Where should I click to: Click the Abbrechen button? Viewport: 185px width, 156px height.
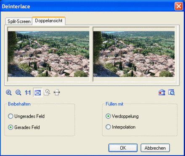click(155, 148)
